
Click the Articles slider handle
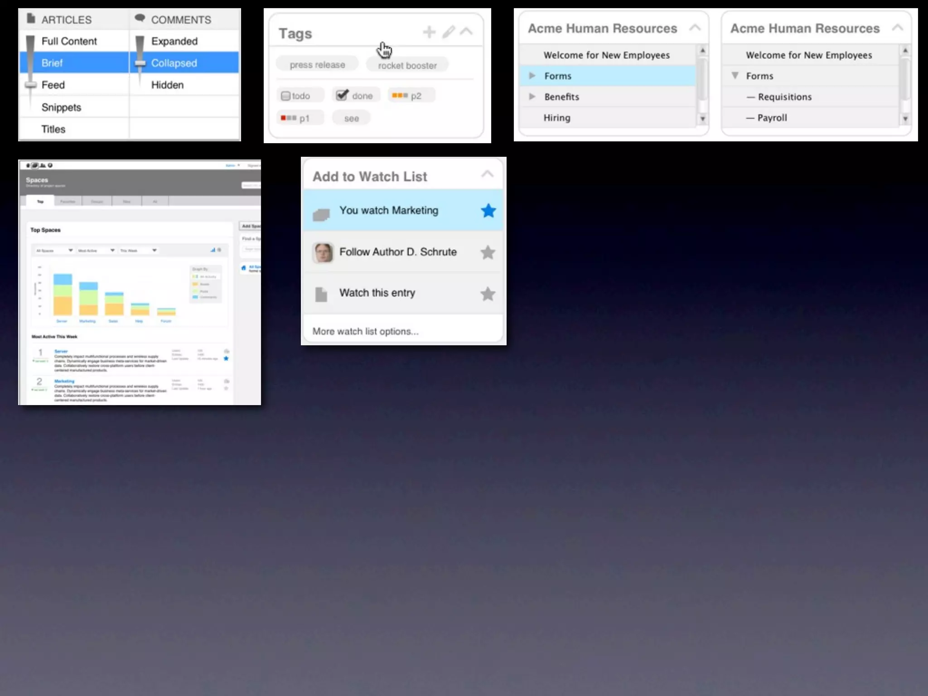pyautogui.click(x=30, y=85)
